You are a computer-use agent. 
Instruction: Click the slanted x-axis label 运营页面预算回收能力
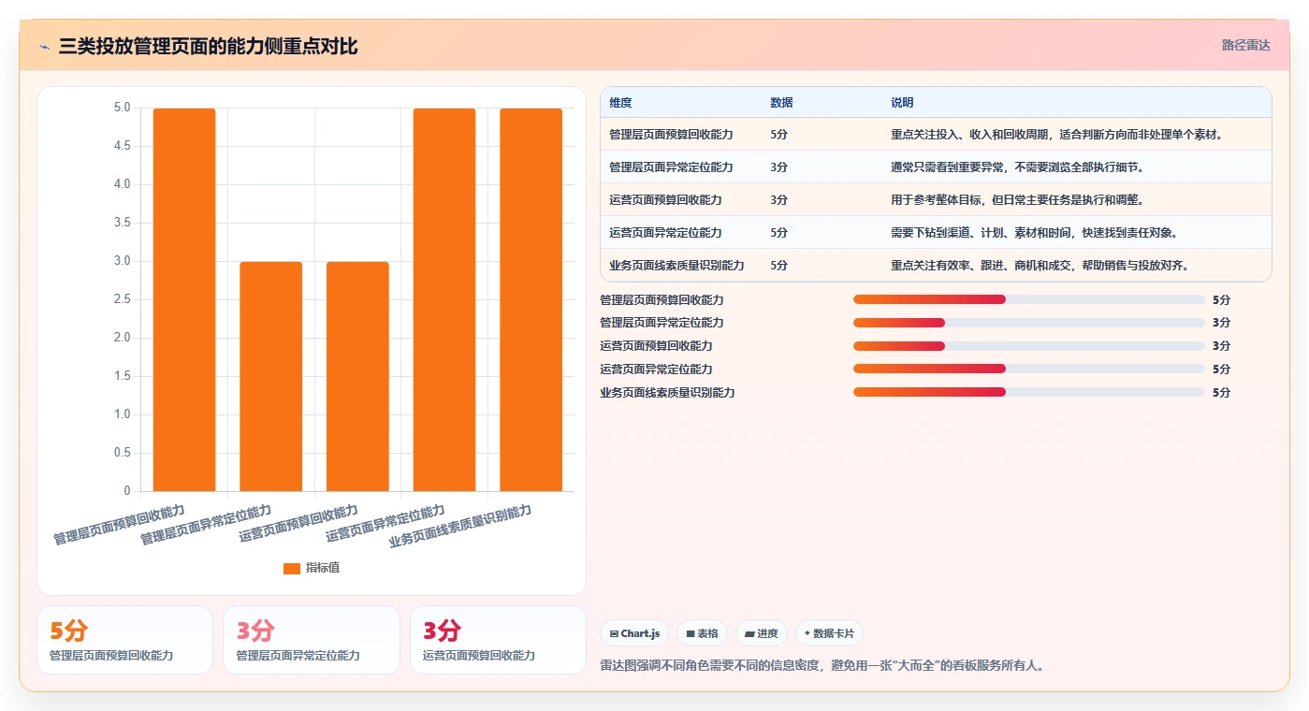[x=298, y=525]
